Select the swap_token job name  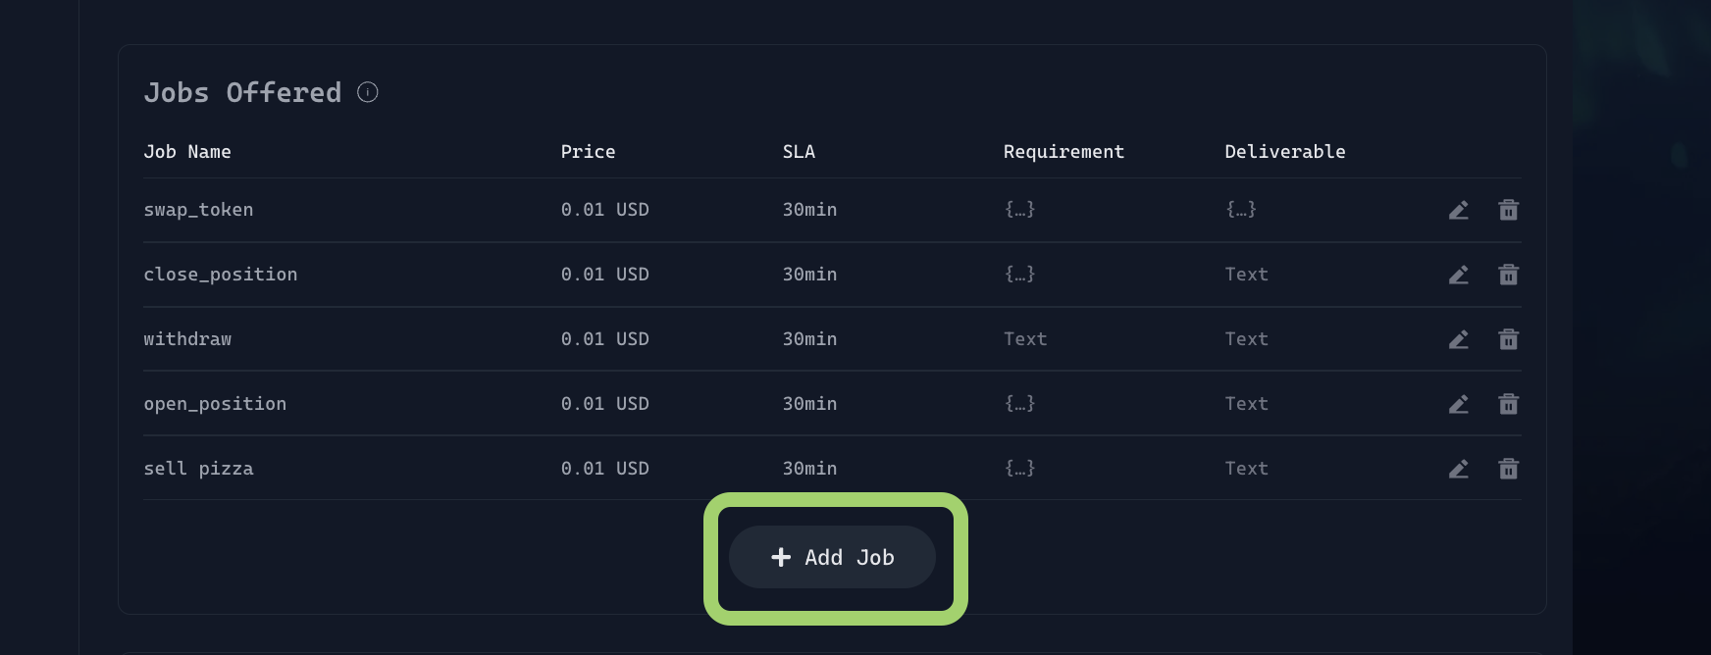(x=198, y=210)
